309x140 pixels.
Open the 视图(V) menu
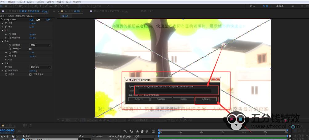60,2
